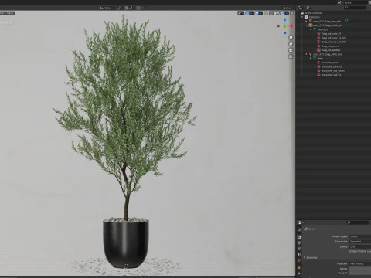Click the pan hand navigation button
Viewport: 371px width, 278px height.
291,44
